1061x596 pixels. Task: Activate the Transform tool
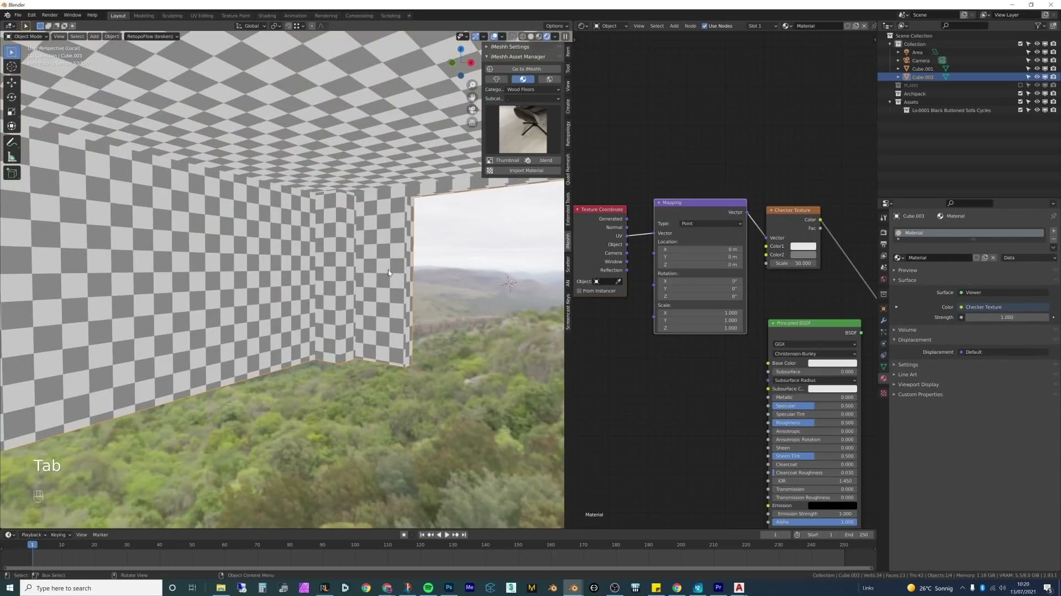12,126
